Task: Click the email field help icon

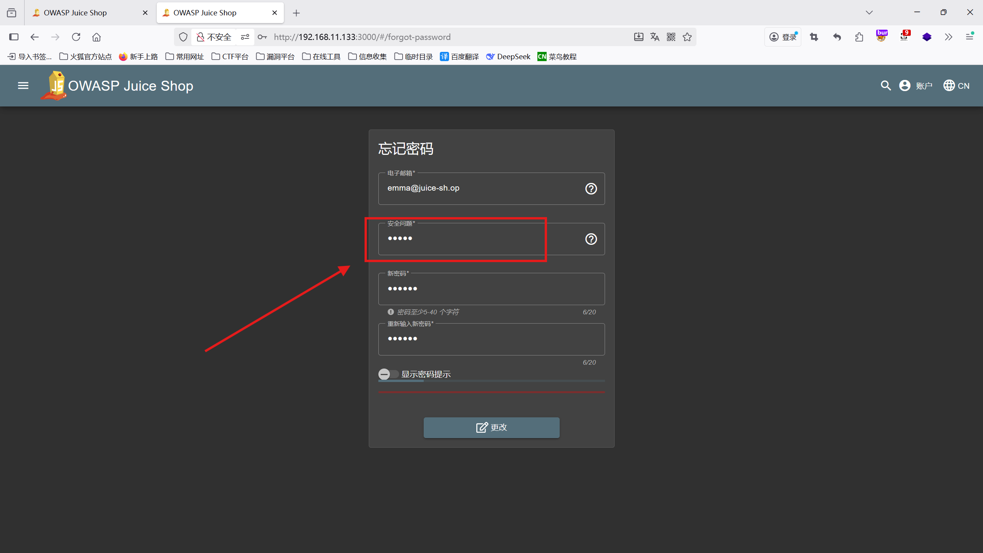Action: point(591,189)
